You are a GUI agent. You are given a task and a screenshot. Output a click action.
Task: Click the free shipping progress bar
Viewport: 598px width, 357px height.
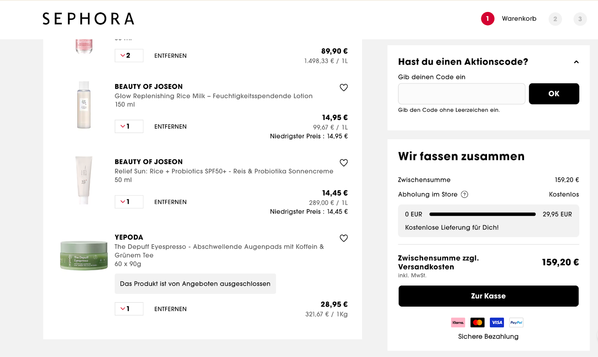[x=482, y=214]
